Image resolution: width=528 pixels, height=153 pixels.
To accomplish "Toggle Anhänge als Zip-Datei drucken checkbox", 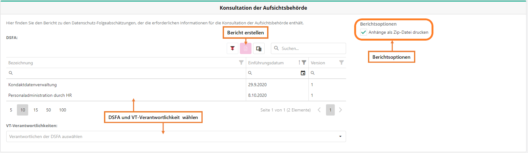I will (364, 32).
